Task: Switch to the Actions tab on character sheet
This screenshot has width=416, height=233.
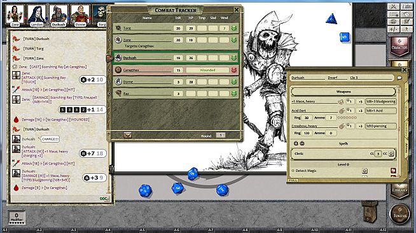Action: pos(406,148)
